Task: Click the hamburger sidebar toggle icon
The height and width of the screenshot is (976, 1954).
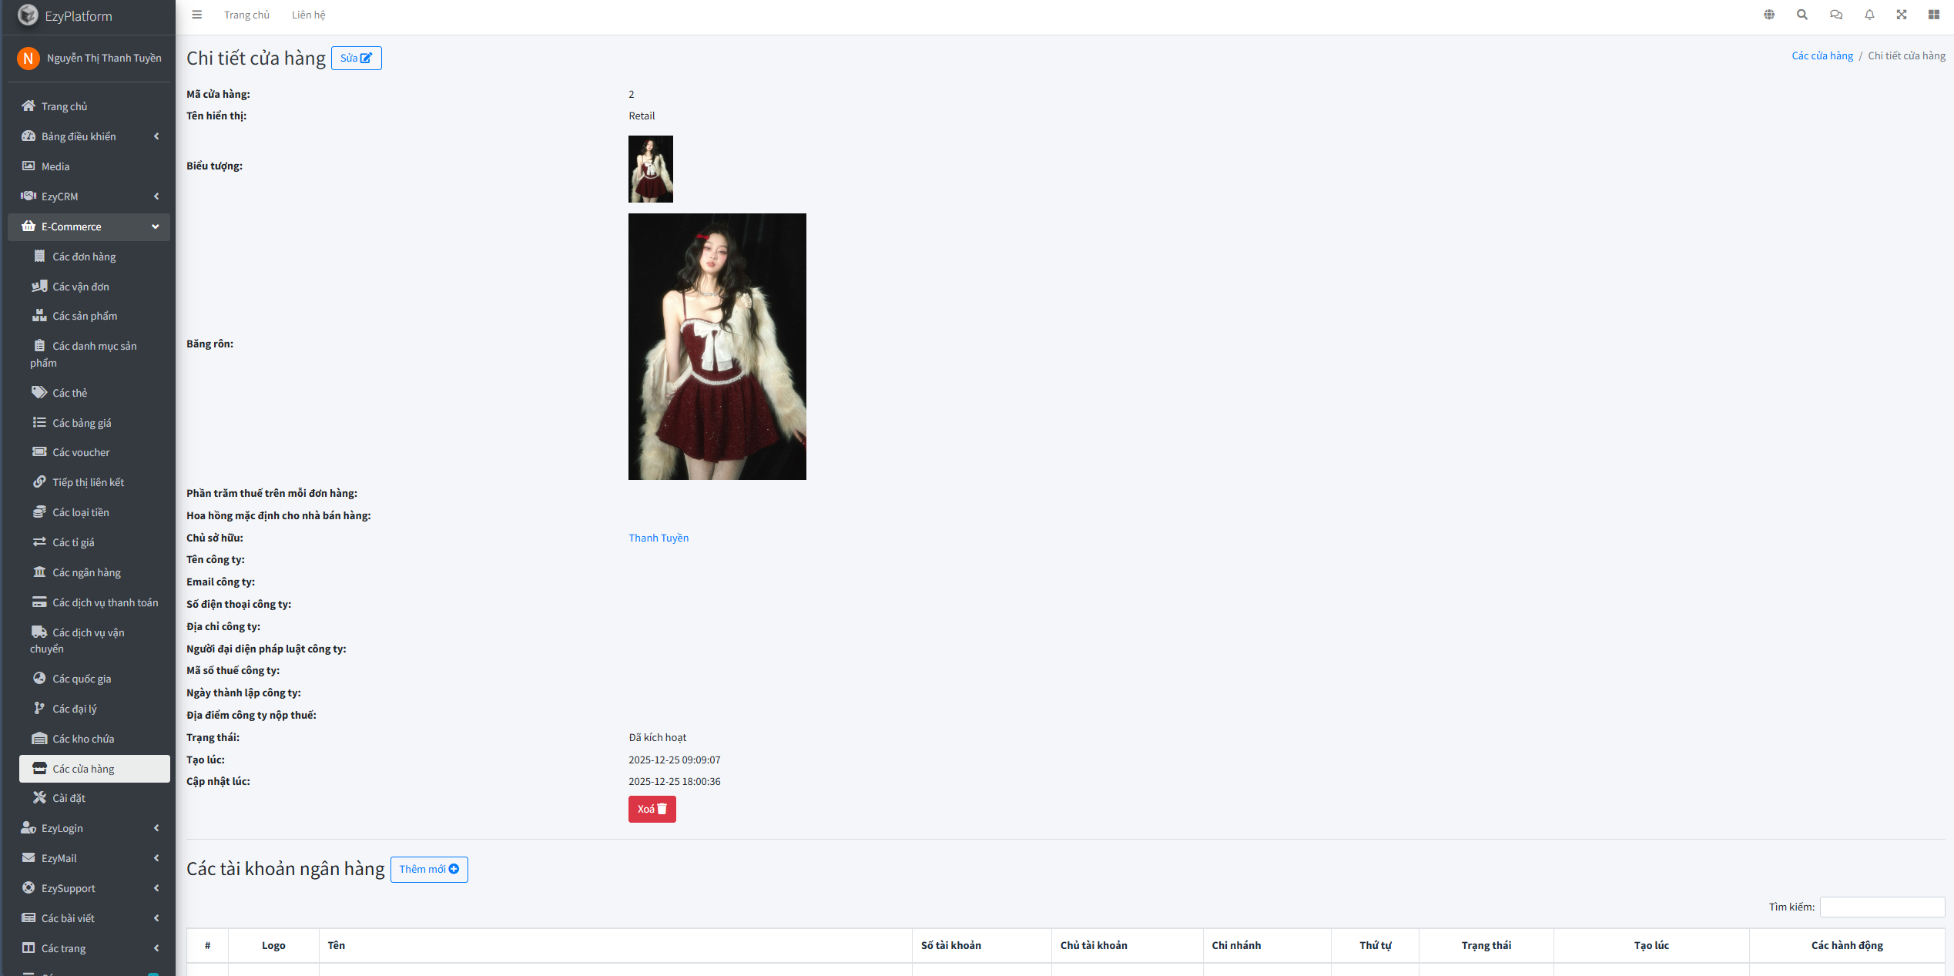Action: [x=197, y=15]
